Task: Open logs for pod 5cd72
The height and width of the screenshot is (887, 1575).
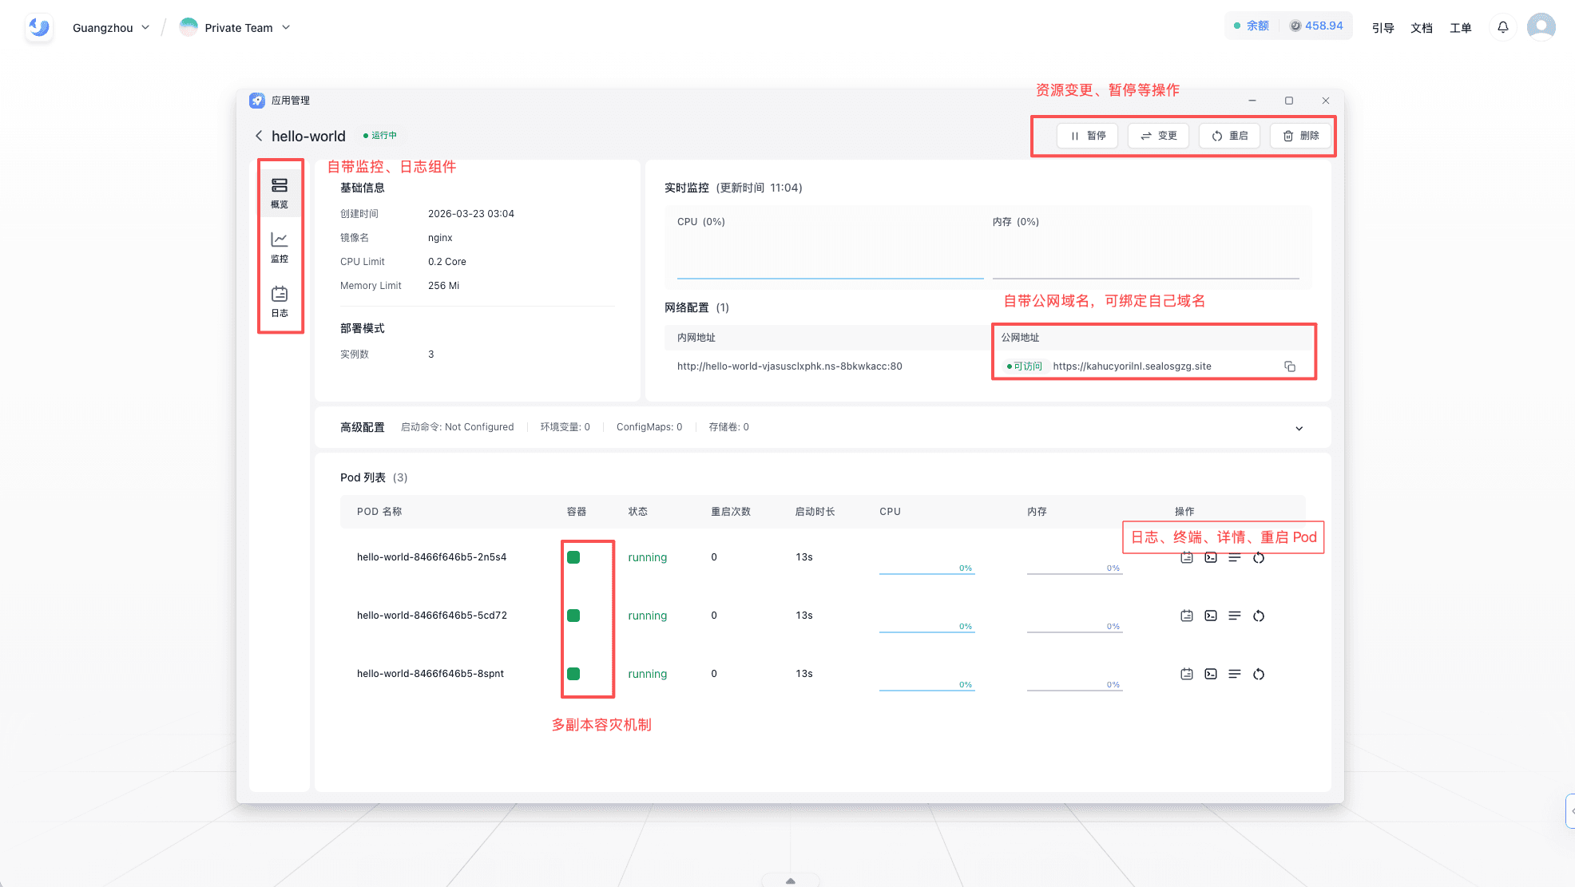Action: pos(1187,616)
